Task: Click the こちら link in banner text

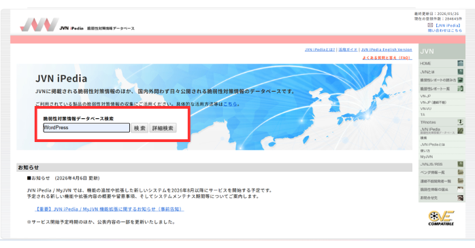Action: 230,104
